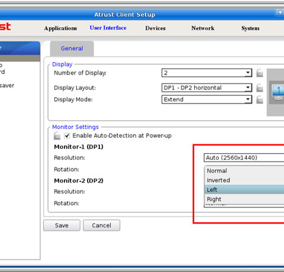Toggle lock icon beside Display Layout
The image size is (284, 272).
[260, 88]
